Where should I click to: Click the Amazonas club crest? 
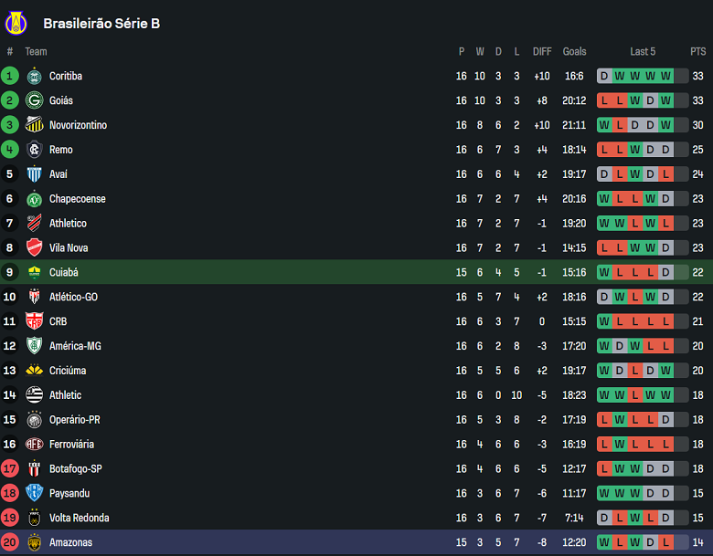pos(34,542)
